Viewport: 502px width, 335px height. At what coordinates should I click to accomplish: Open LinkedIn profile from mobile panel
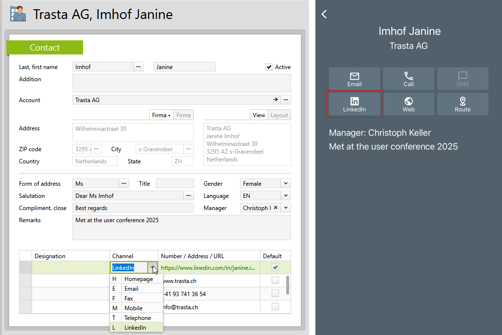click(x=354, y=104)
